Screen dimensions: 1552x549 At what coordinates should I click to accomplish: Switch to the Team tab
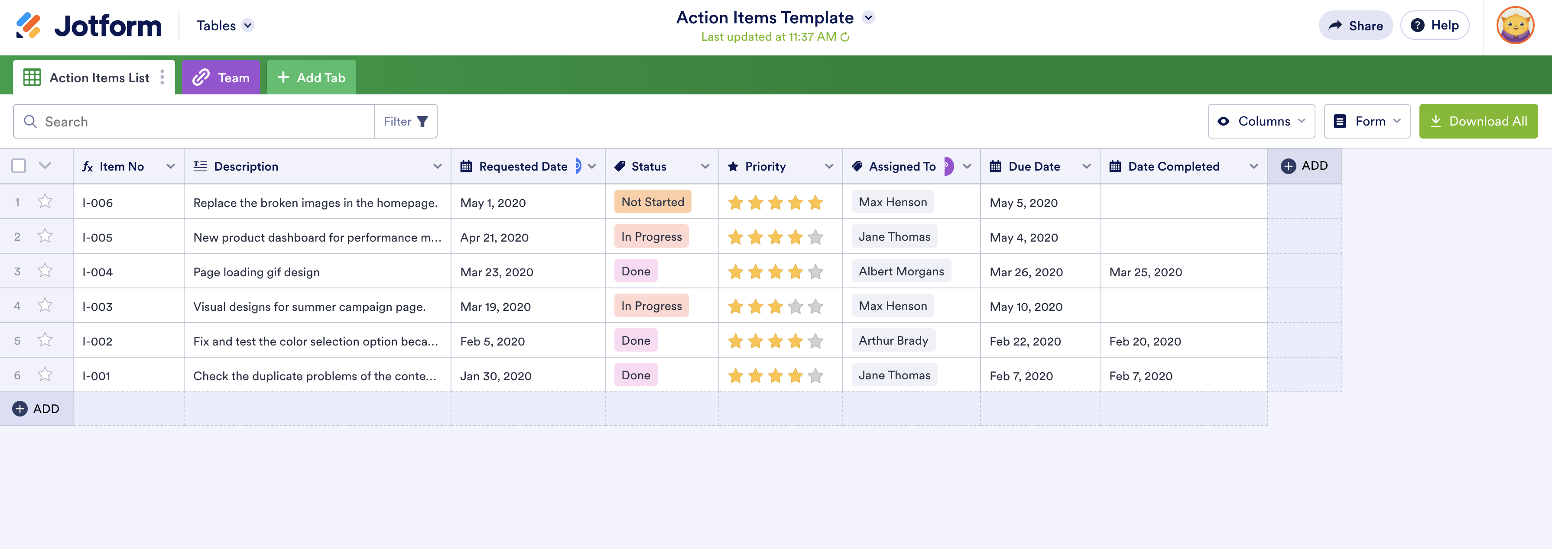click(x=221, y=78)
